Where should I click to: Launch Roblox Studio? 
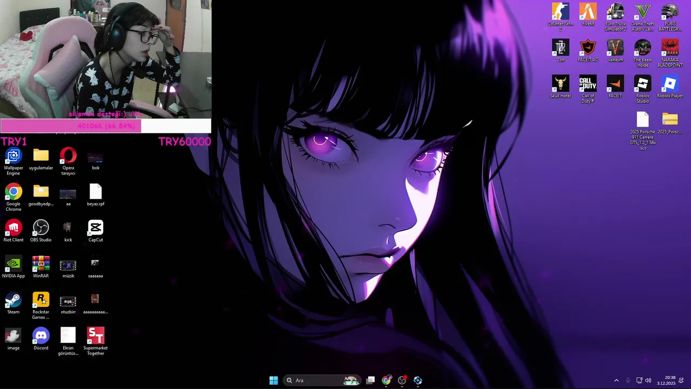[642, 89]
